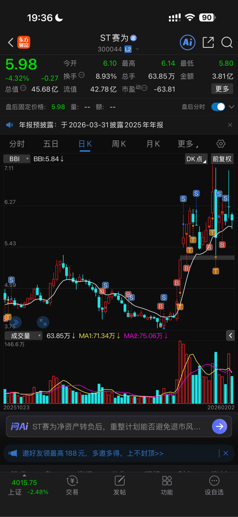Viewport: 238px width, 517px height.
Task: Tap the 总手 value 63.85万
Action: 161,76
